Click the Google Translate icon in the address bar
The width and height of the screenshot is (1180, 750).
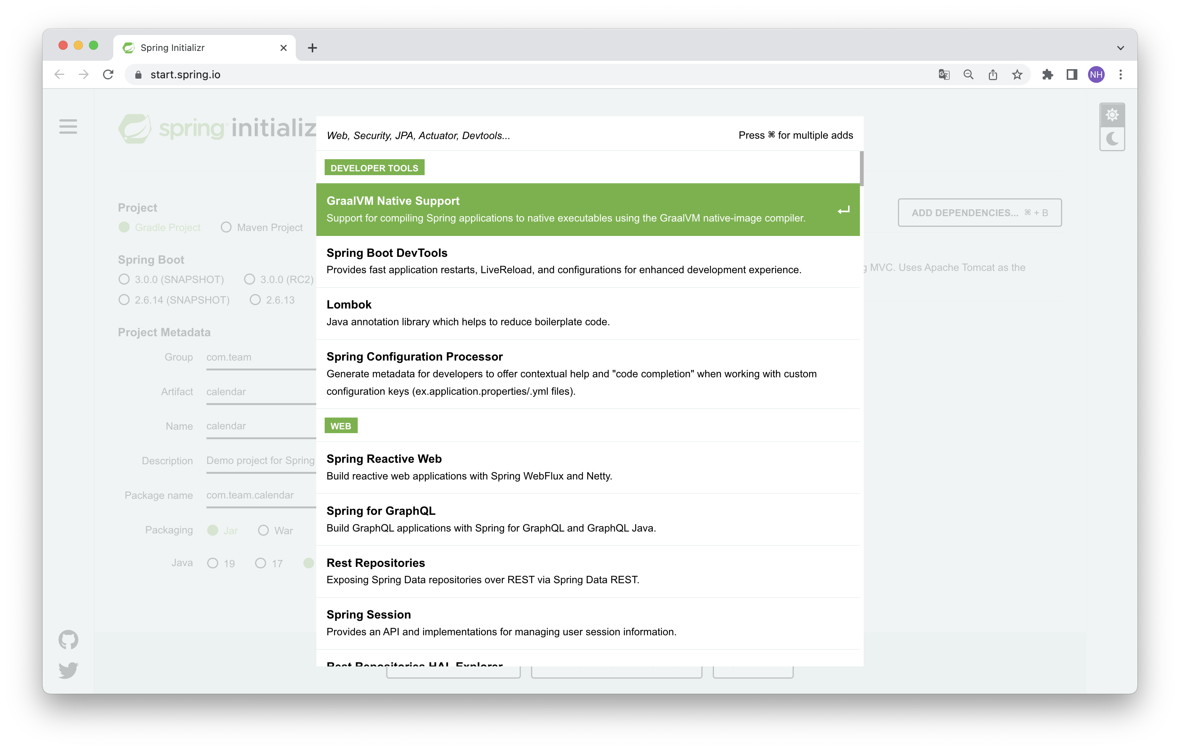point(944,74)
